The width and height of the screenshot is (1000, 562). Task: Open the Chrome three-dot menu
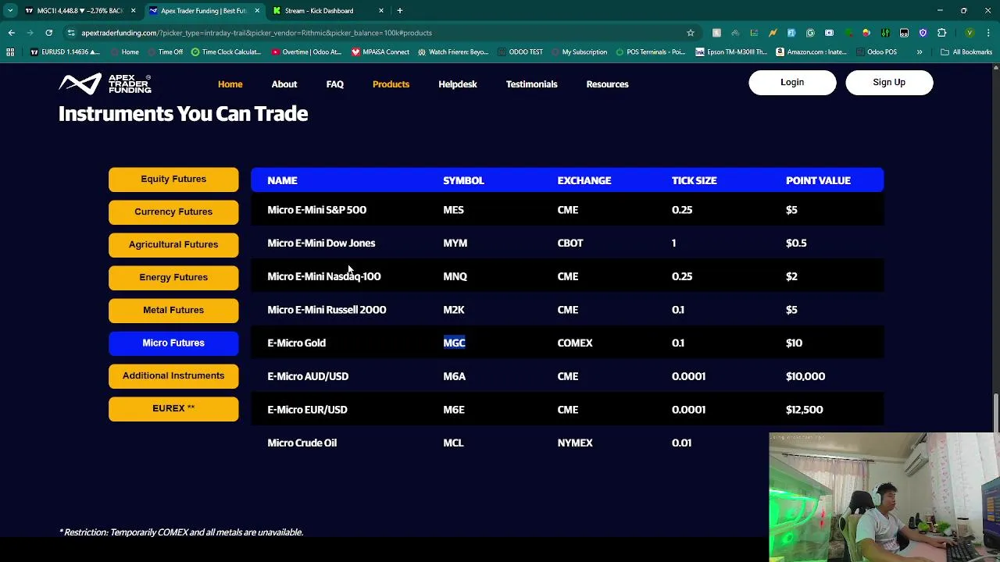point(988,33)
